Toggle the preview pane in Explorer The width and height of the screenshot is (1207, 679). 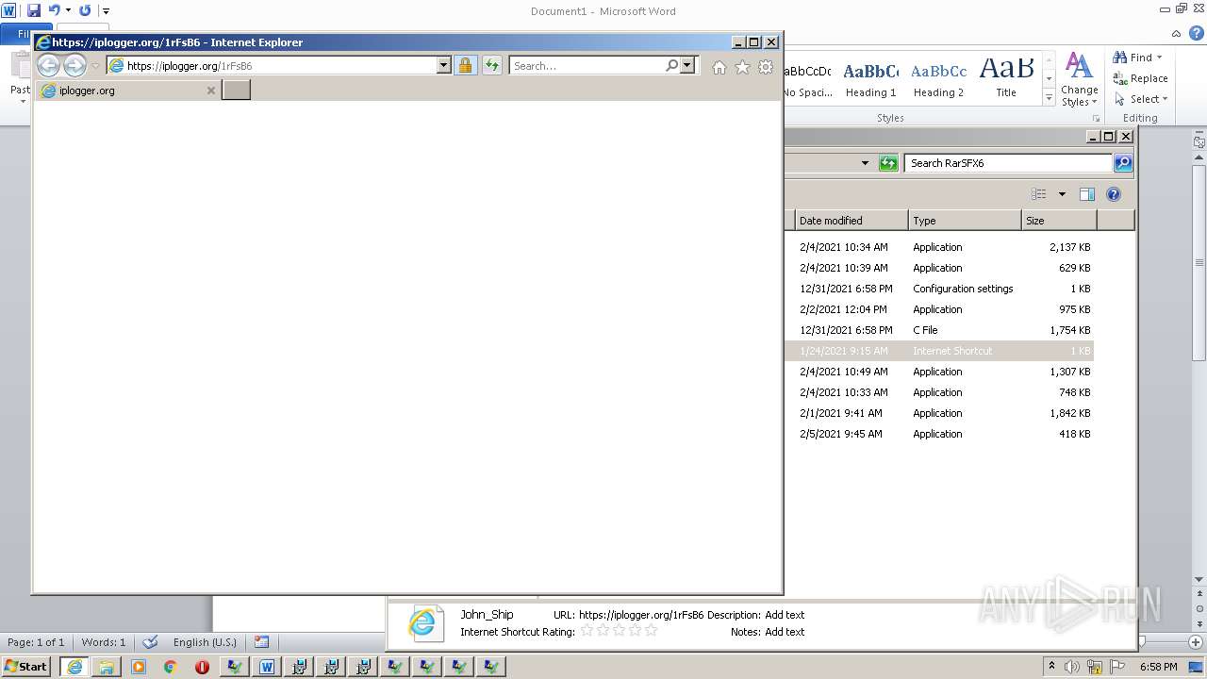click(x=1086, y=194)
